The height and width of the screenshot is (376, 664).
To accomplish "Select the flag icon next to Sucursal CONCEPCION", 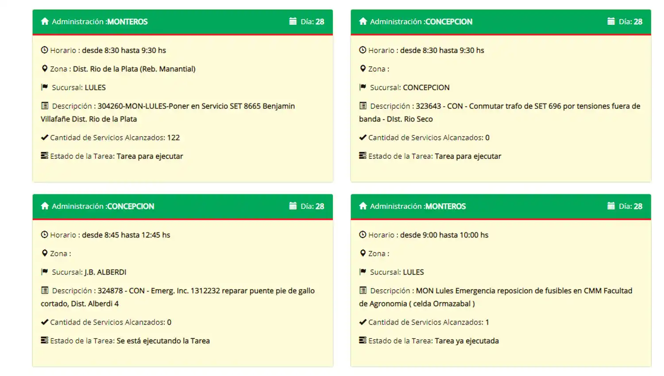I will [363, 87].
